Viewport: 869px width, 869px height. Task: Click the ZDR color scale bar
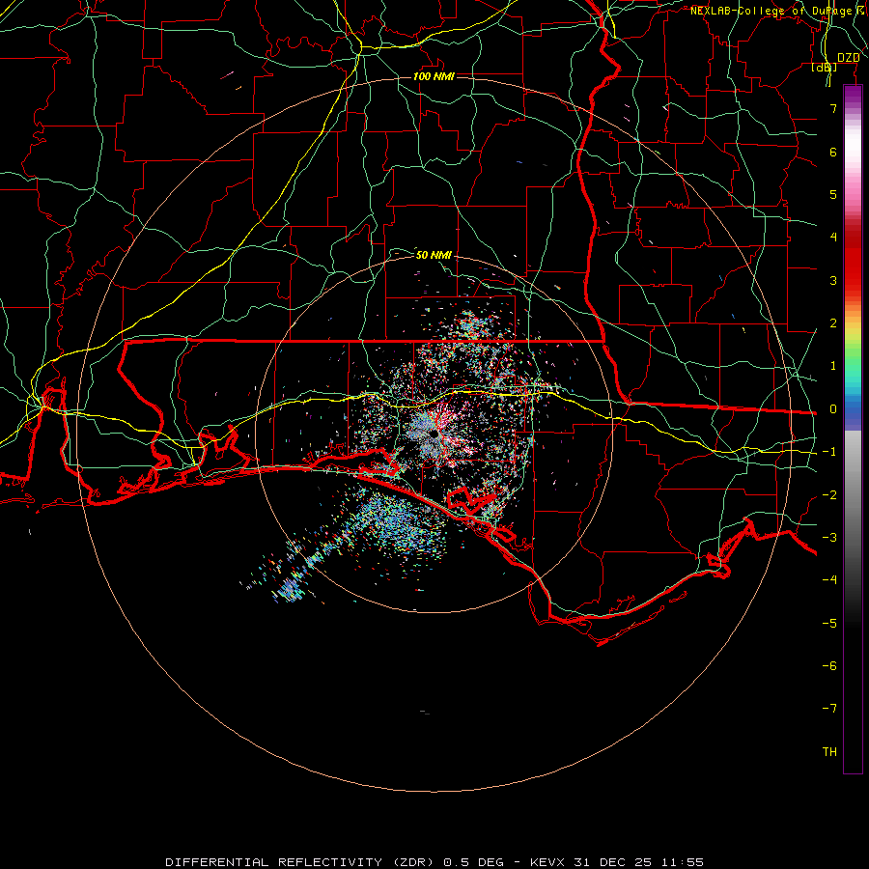853,429
